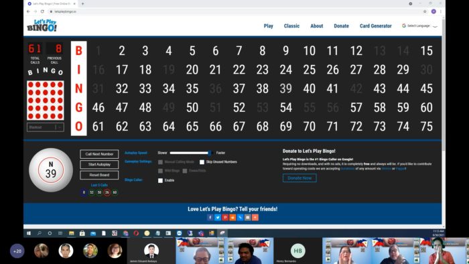This screenshot has height=264, width=469.
Task: Toggle the Enable bingo caller checkbox
Action: (160, 180)
